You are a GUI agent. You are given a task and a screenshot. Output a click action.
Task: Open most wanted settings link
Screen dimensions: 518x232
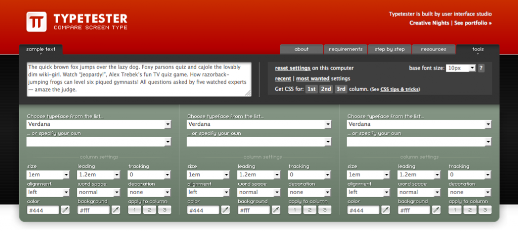pyautogui.click(x=313, y=79)
